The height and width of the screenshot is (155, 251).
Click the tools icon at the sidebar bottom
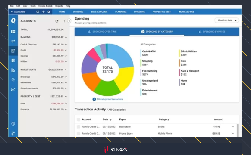(13, 133)
